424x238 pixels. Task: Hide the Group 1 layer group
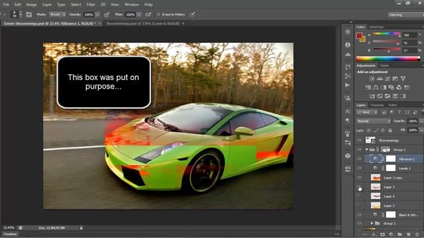(359, 149)
